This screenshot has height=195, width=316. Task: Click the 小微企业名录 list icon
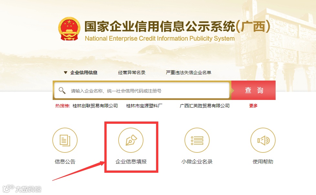[x=197, y=140]
